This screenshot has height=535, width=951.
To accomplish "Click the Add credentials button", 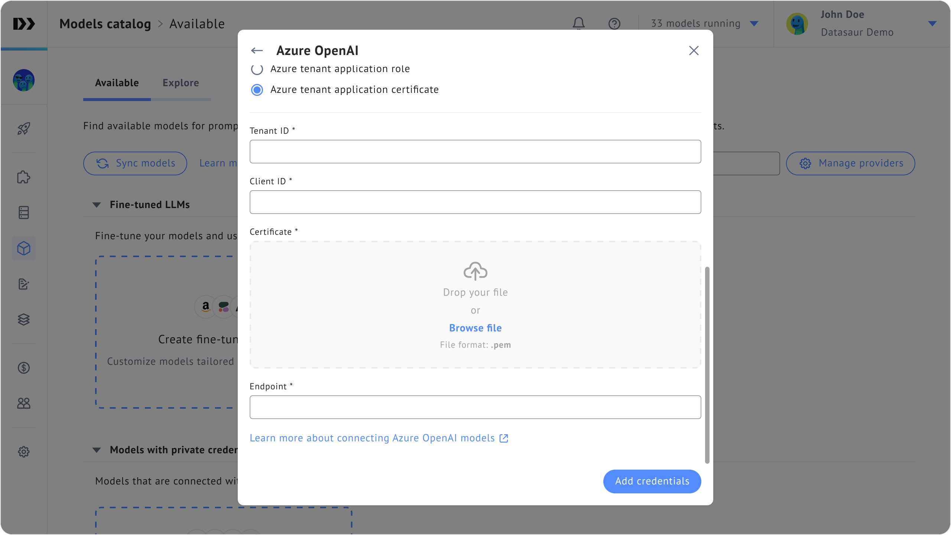I will click(x=652, y=481).
